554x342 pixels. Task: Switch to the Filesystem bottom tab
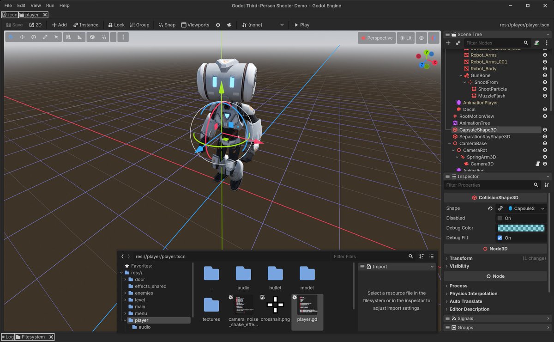[35, 337]
